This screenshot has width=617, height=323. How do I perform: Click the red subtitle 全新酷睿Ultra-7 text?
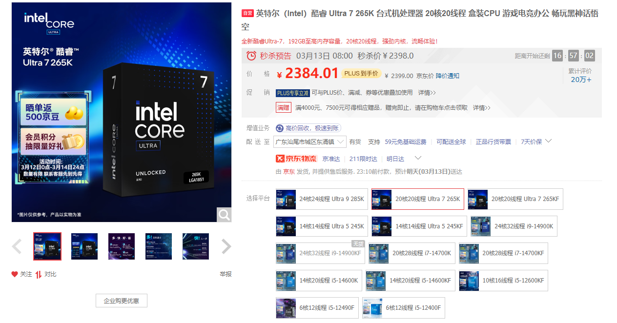point(340,41)
